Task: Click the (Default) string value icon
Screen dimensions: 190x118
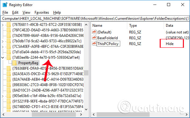Action: (94, 32)
